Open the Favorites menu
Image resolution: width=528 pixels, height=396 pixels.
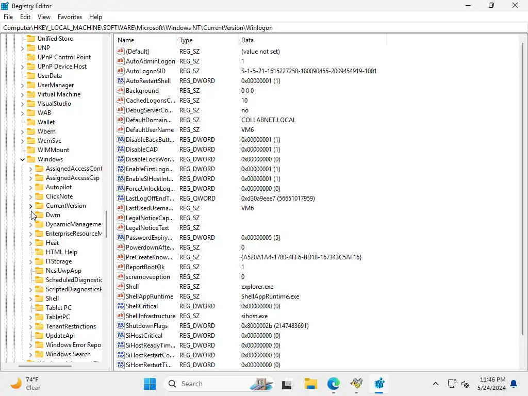click(70, 17)
